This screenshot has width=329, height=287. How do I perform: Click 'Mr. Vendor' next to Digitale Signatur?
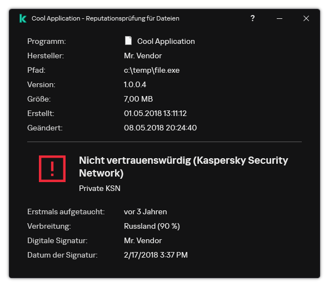click(143, 241)
